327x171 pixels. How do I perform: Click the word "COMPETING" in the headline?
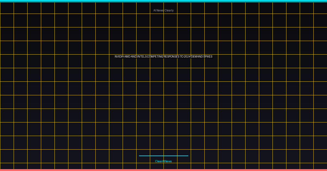(x=155, y=56)
